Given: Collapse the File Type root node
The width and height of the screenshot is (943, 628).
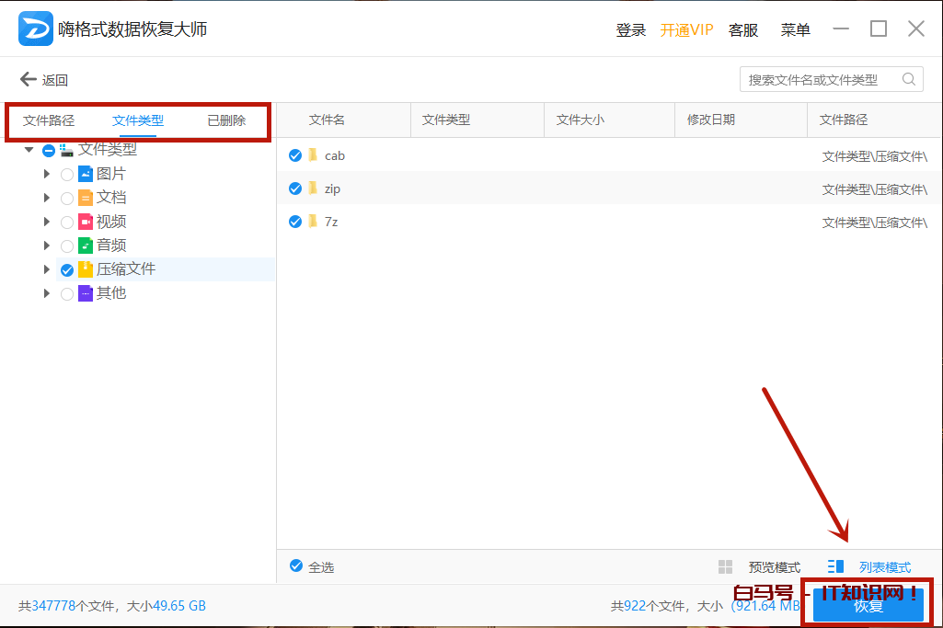Looking at the screenshot, I should click(x=29, y=150).
